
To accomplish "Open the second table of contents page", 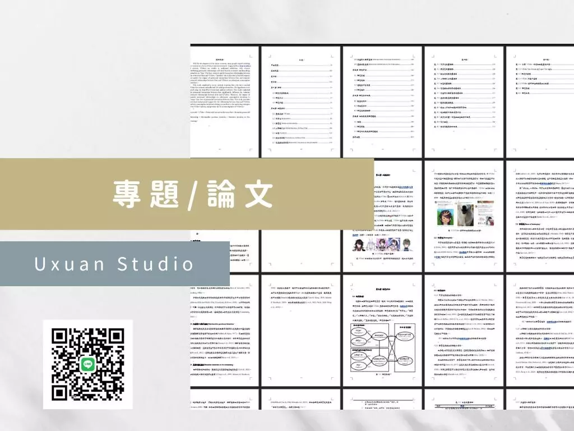I will pyautogui.click(x=381, y=98).
